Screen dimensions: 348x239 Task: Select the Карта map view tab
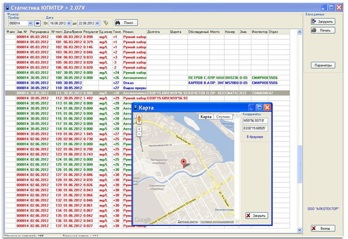206,117
